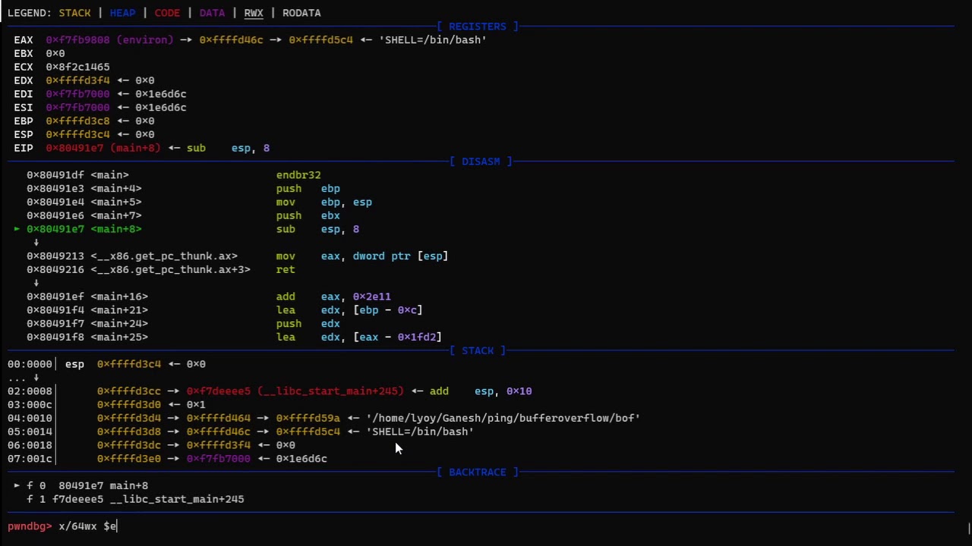Select ESP register value 0xffffd3c4
Screen dimensions: 972x546
click(x=77, y=134)
